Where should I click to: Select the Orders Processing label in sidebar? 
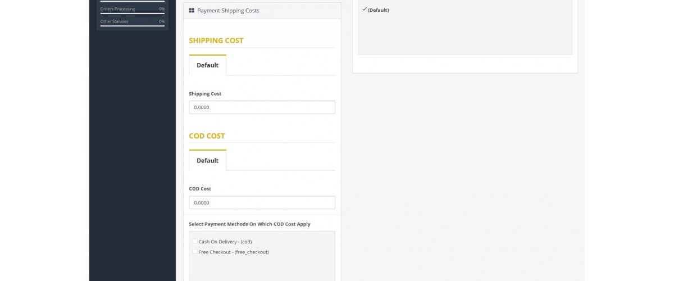click(117, 9)
